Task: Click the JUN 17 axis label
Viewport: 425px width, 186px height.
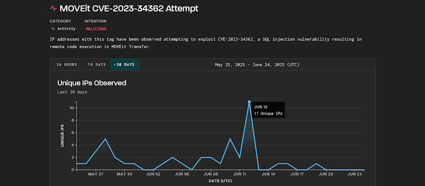Action: click(x=297, y=174)
